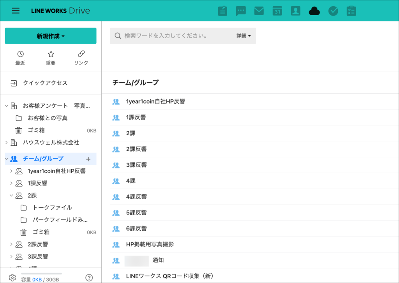
Task: Show recent files via 最近 clock icon
Action: coord(20,58)
